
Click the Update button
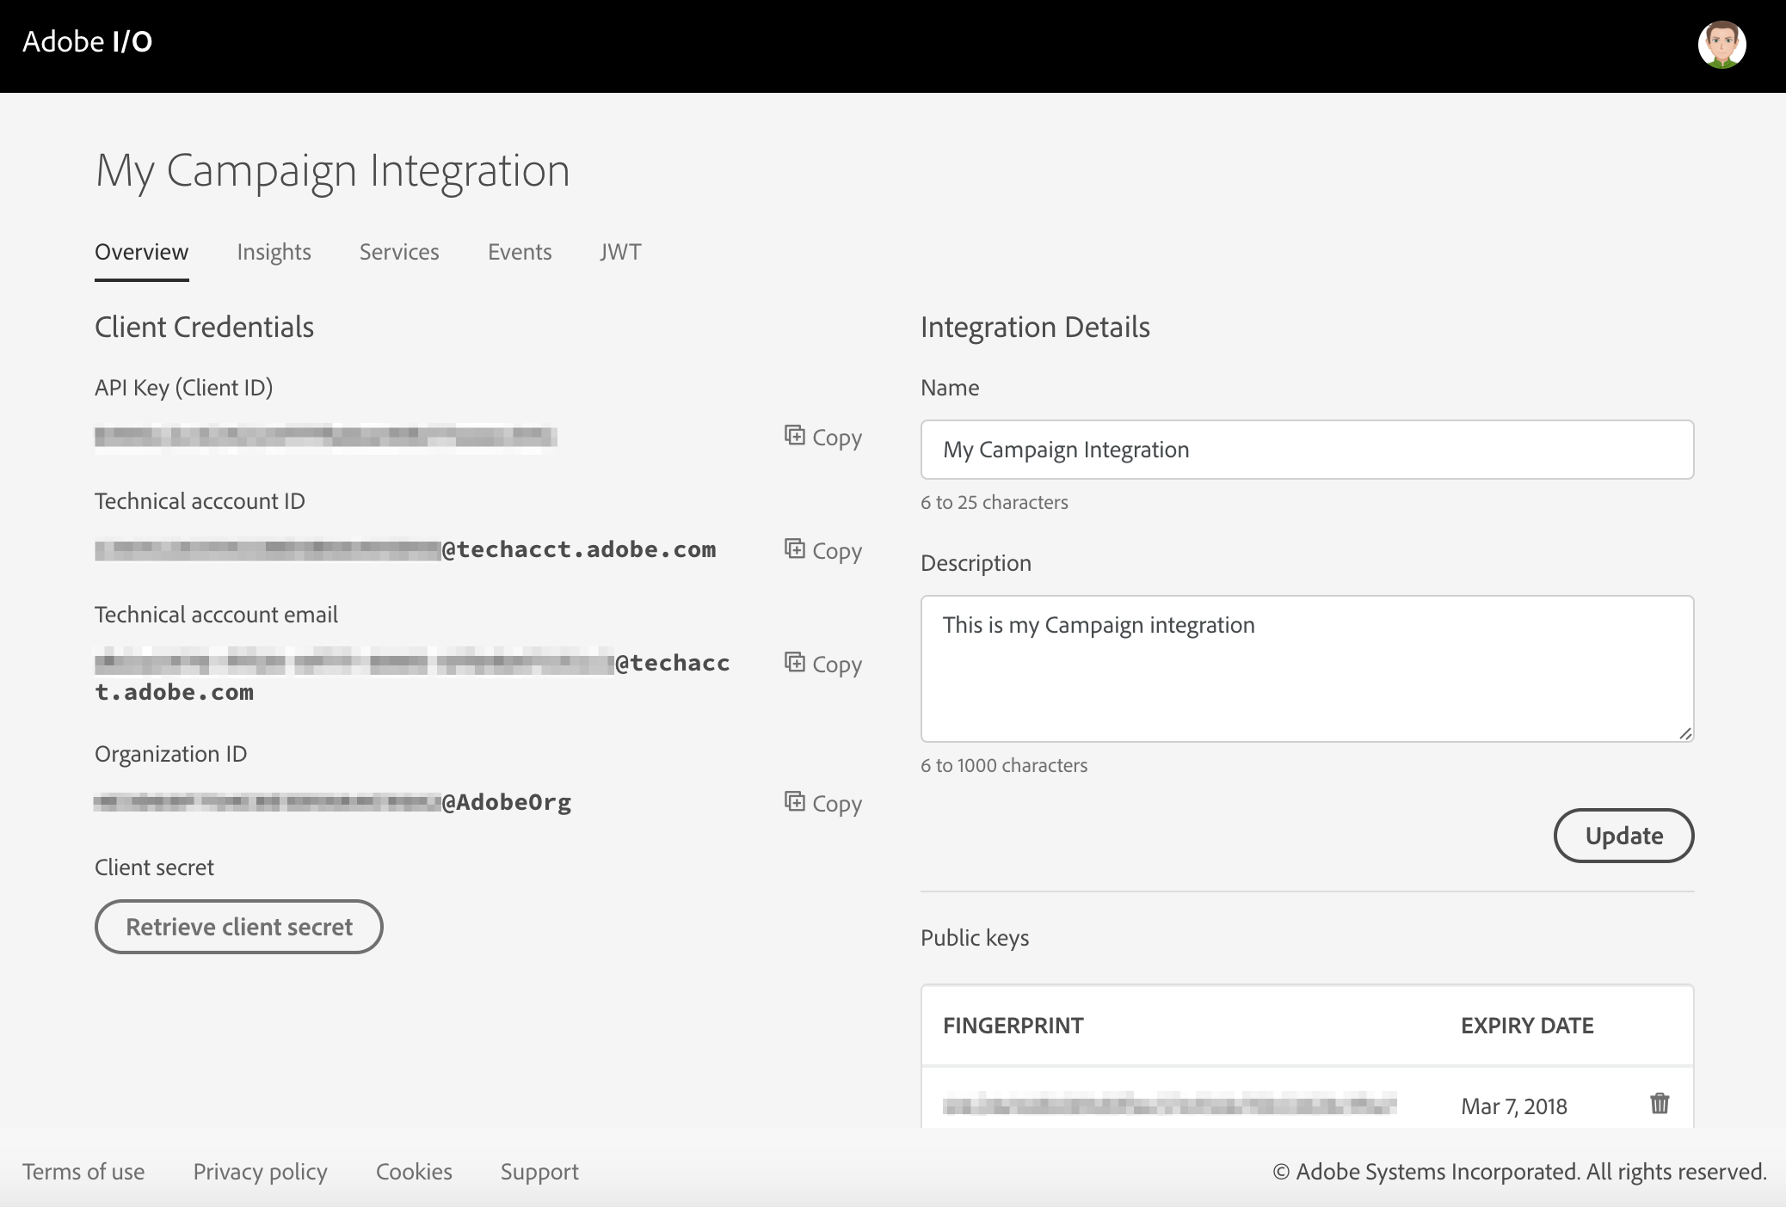tap(1623, 836)
